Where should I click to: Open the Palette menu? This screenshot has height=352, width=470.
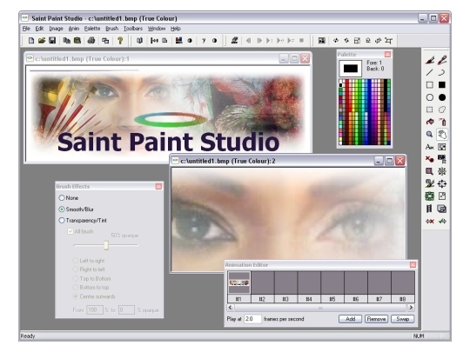coord(92,29)
